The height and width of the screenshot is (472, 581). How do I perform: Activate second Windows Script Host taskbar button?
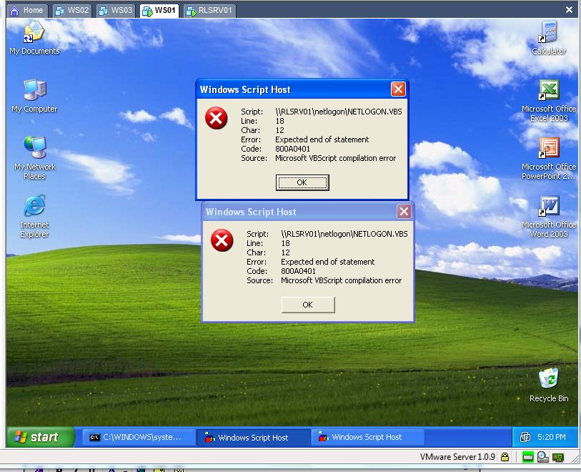pos(367,437)
